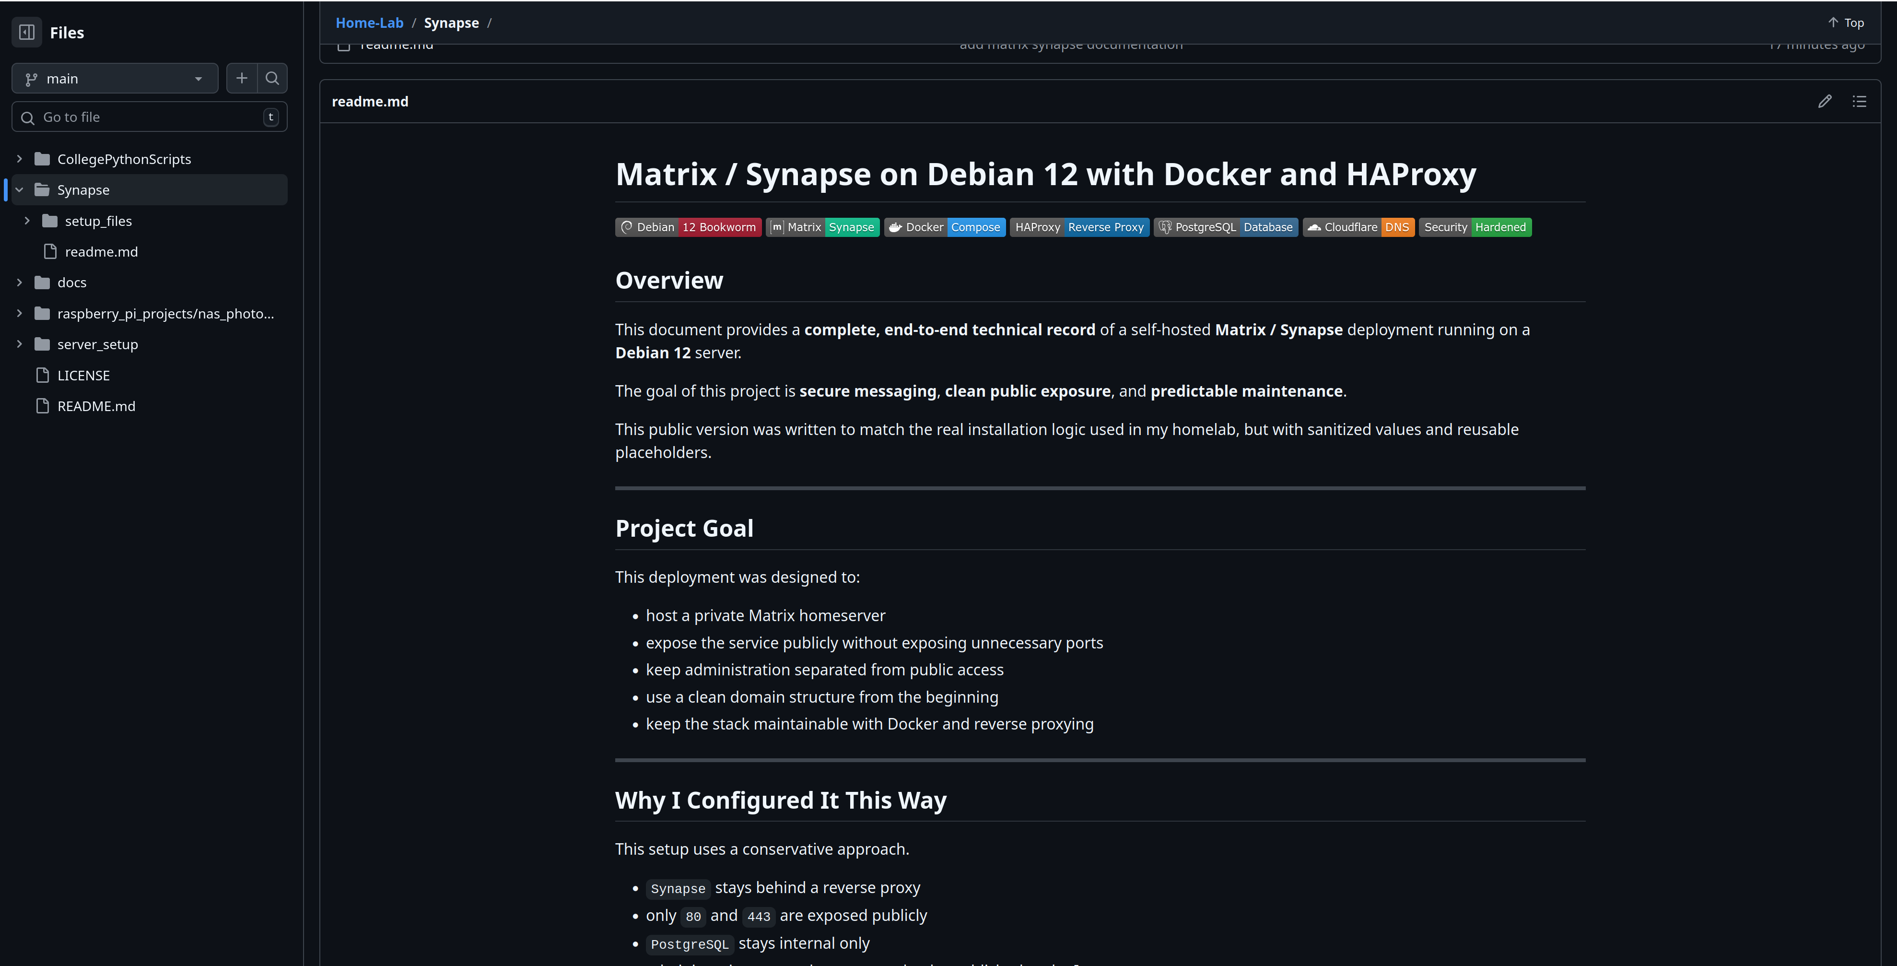Click the search magnifier button beside plus
The height and width of the screenshot is (966, 1897).
pyautogui.click(x=272, y=78)
